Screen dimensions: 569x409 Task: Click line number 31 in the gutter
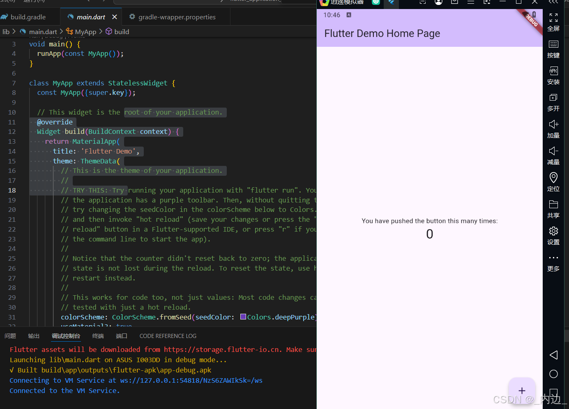pyautogui.click(x=12, y=317)
